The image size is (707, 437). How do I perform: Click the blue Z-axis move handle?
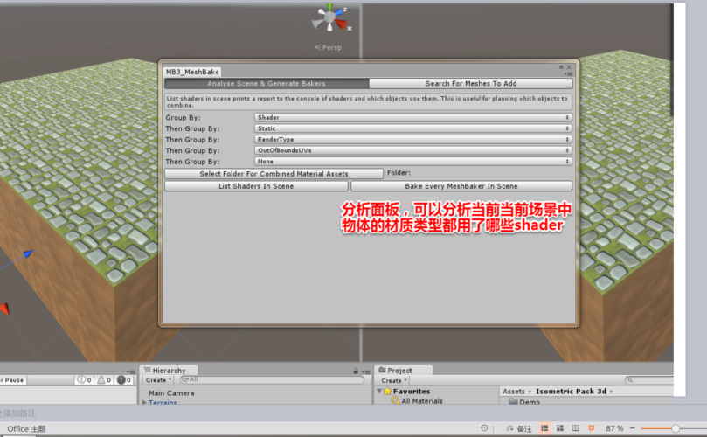point(29,254)
